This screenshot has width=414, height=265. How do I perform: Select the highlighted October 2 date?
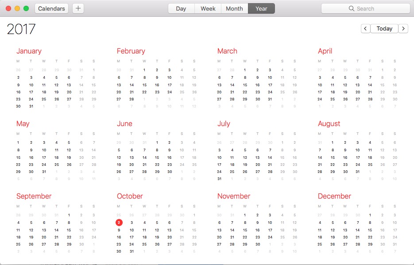(x=119, y=223)
